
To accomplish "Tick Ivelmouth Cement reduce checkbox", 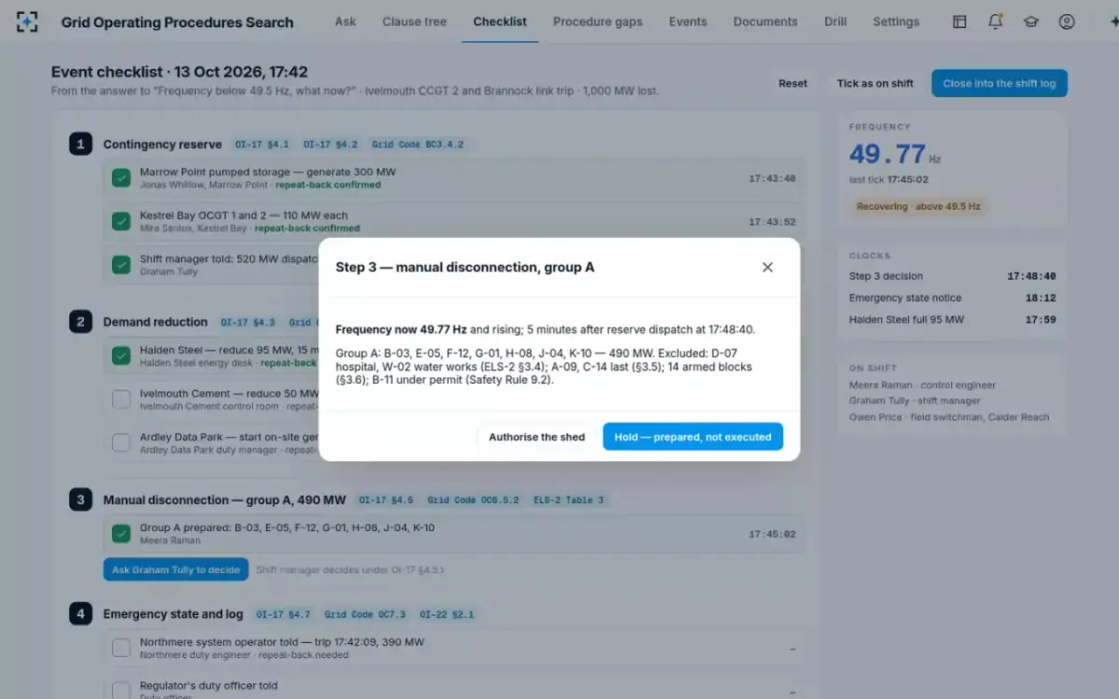I will click(x=121, y=399).
